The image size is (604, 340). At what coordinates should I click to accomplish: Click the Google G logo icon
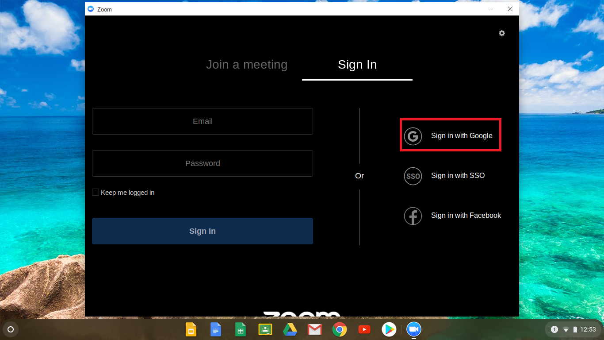coord(413,136)
